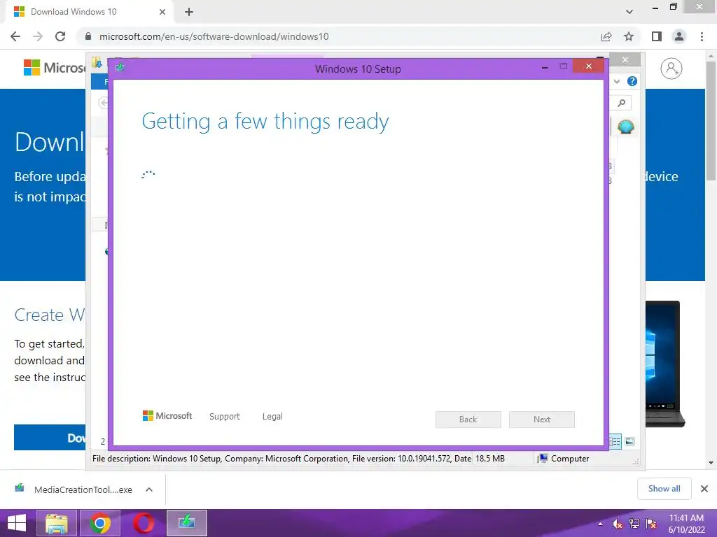Click the Back button in Setup

[468, 420]
